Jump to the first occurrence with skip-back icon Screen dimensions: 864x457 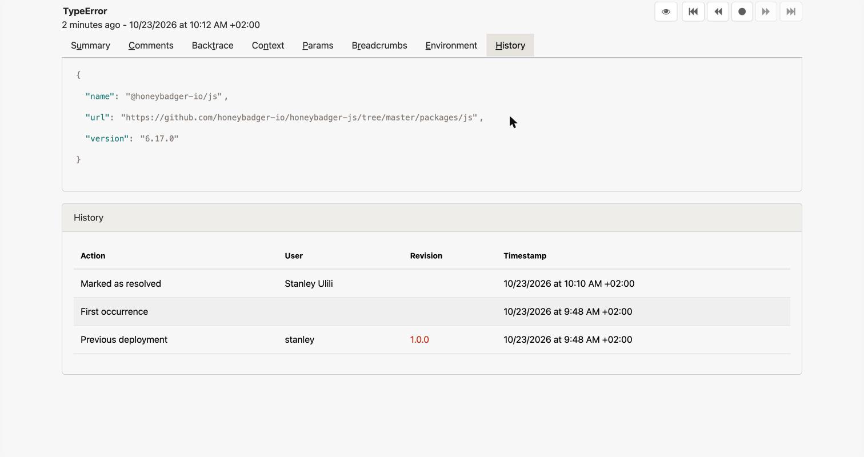(x=693, y=11)
